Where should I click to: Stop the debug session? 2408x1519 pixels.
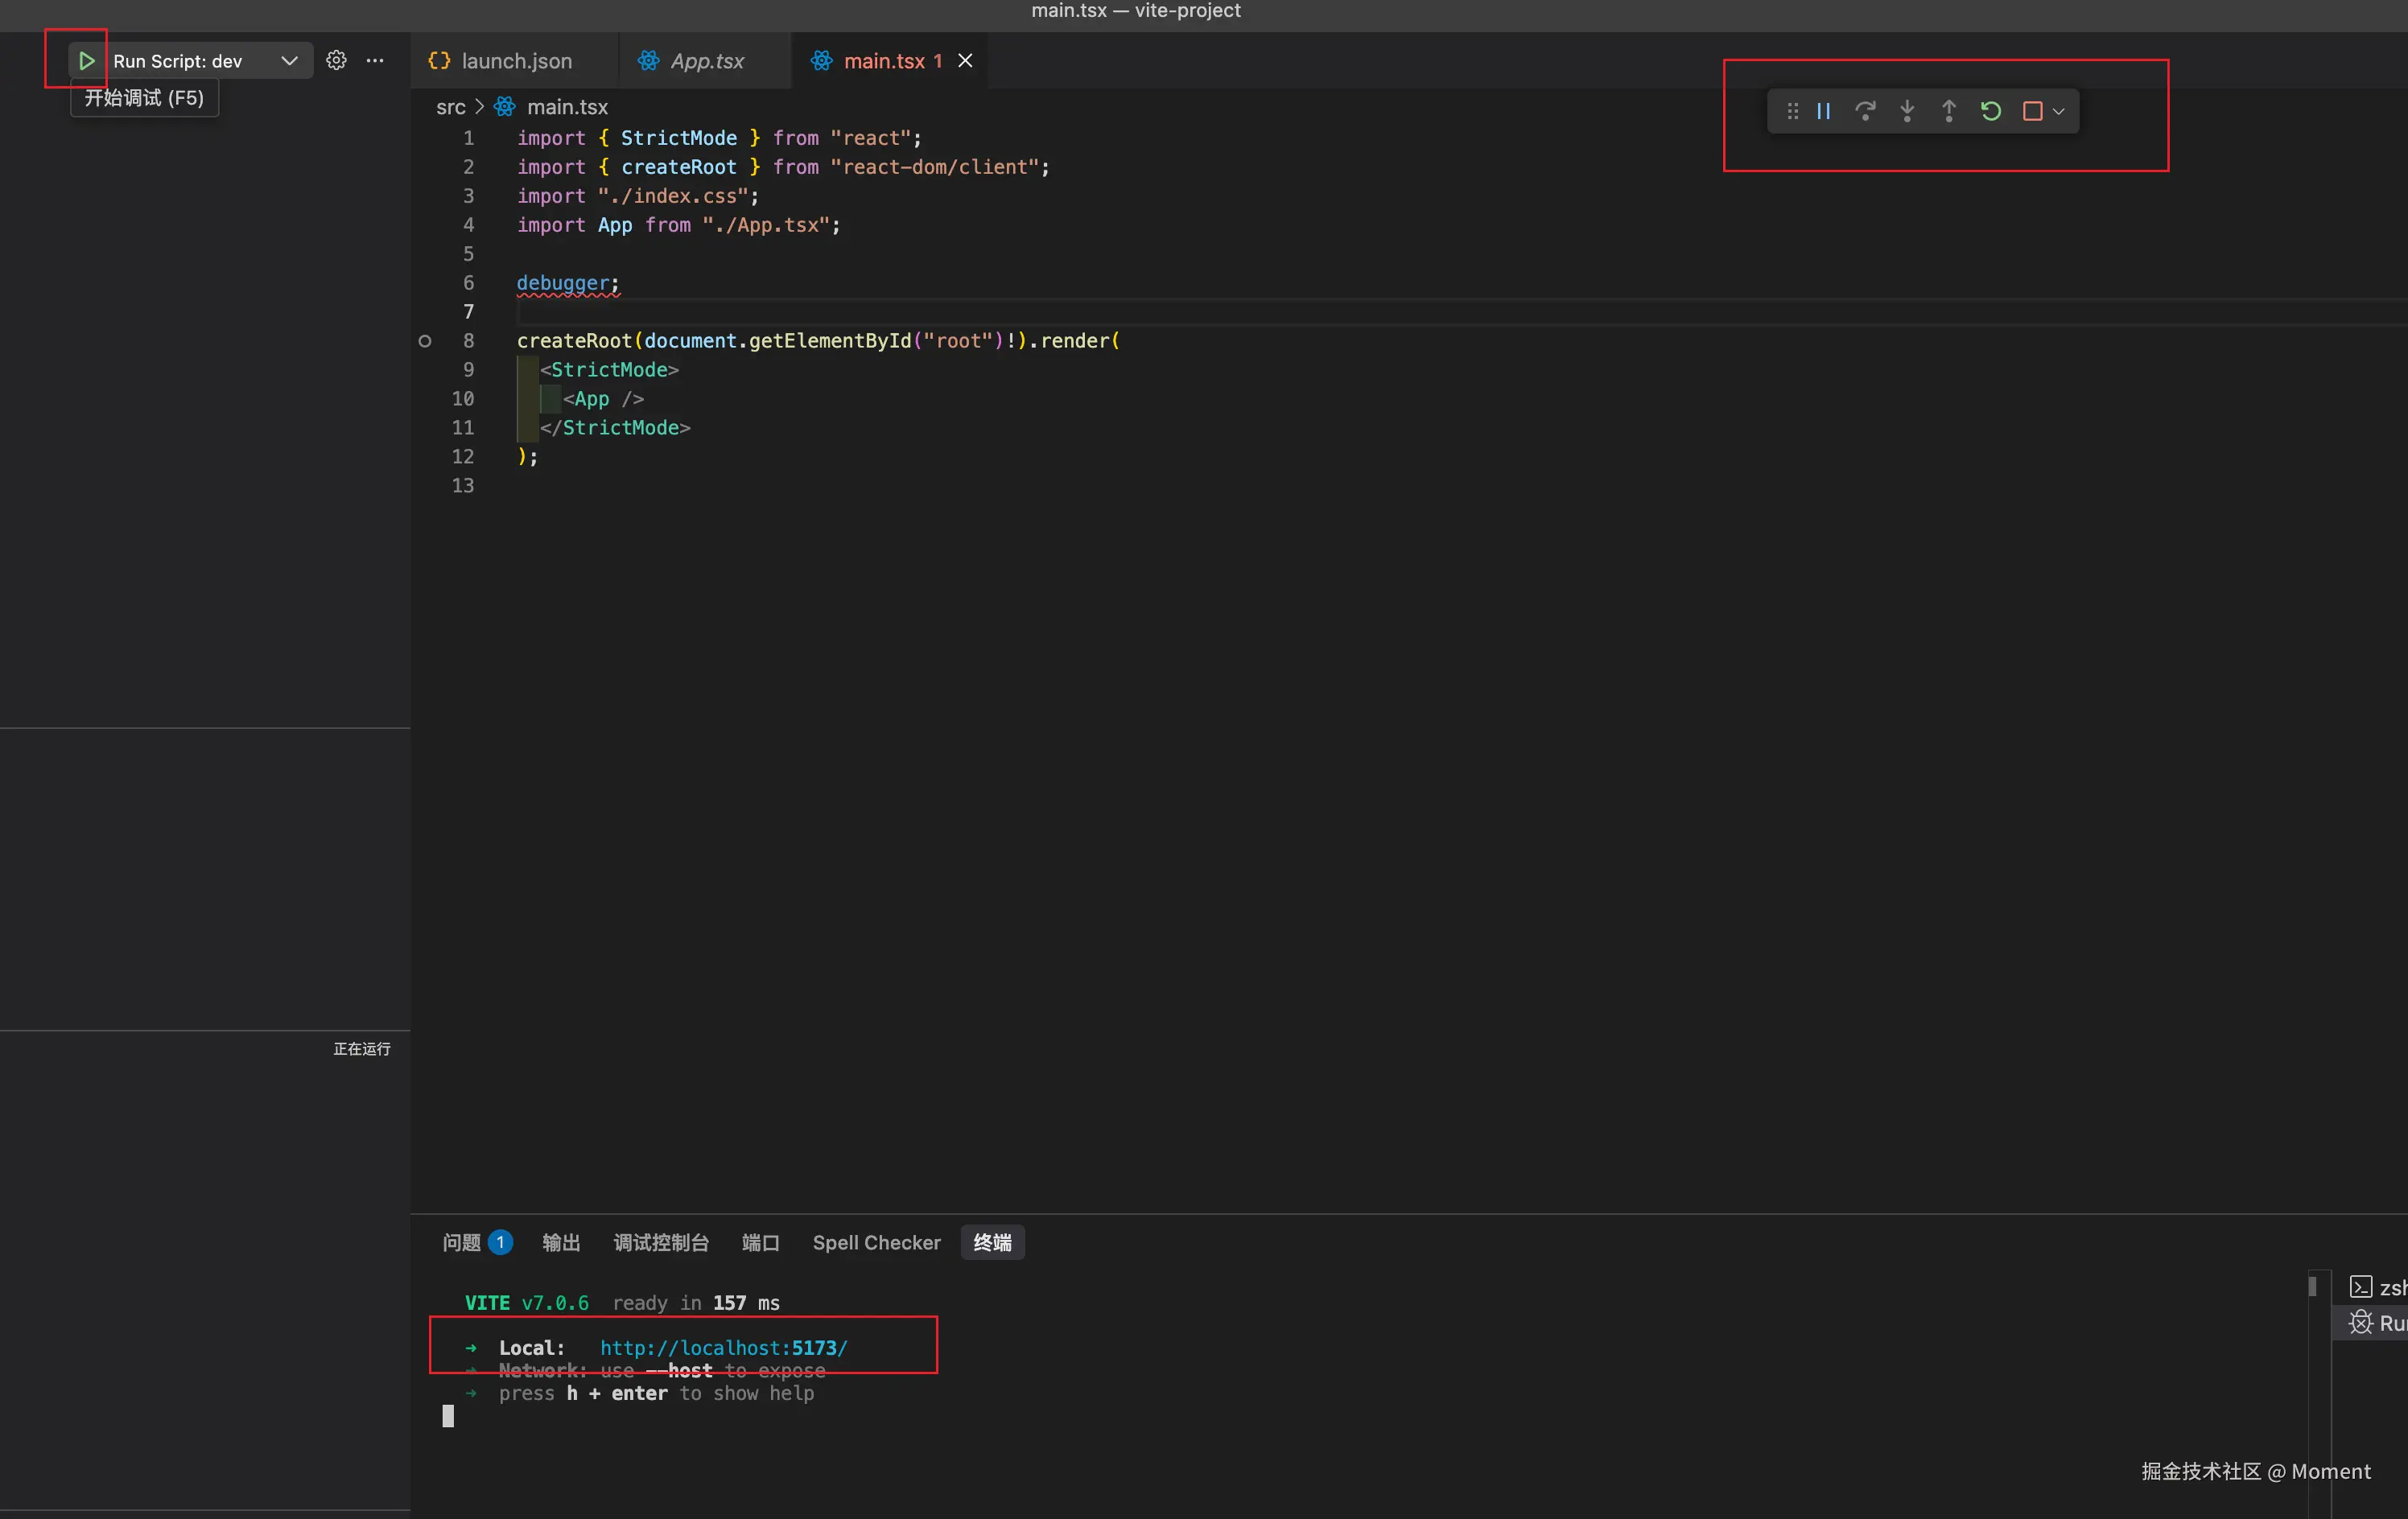(2032, 111)
